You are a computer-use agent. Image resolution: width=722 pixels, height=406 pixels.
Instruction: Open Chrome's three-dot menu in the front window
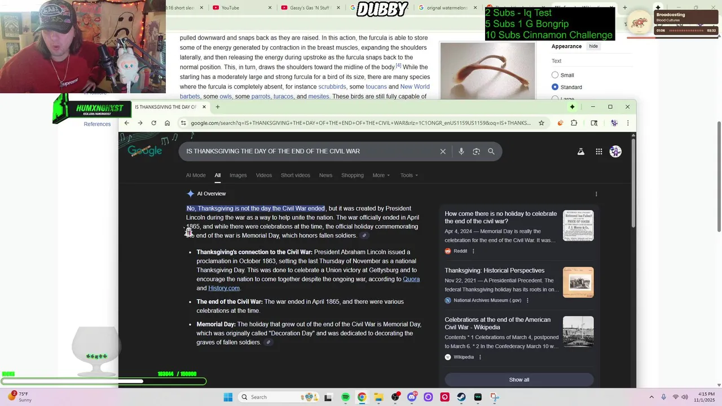628,123
